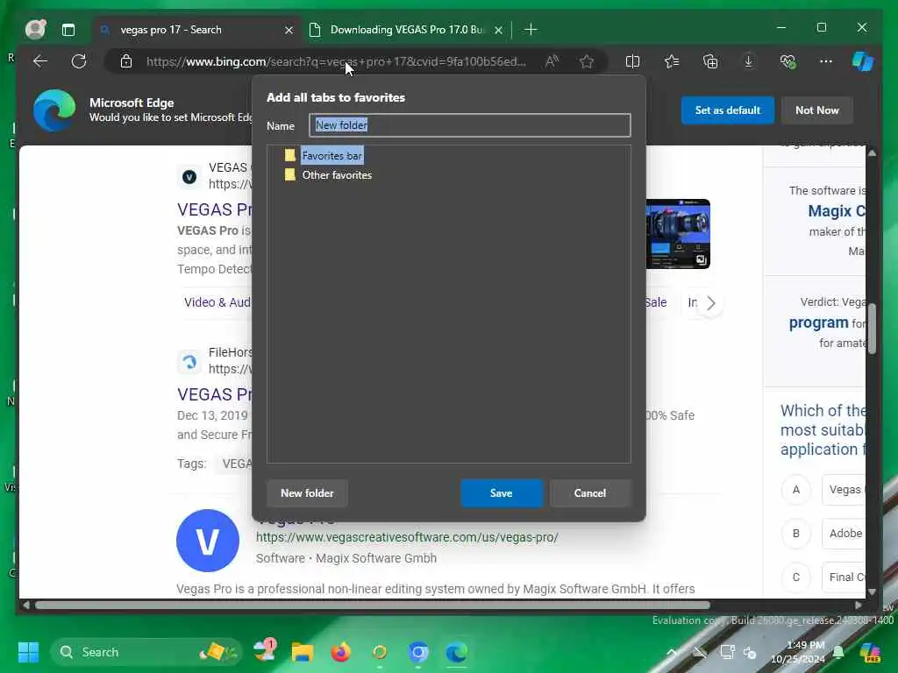Choose quiz answer C 'Final C'
Screen dimensions: 898x673
[844, 577]
